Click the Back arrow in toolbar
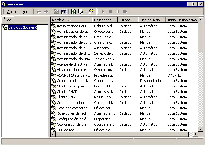This screenshot has height=145, width=205. [39, 12]
